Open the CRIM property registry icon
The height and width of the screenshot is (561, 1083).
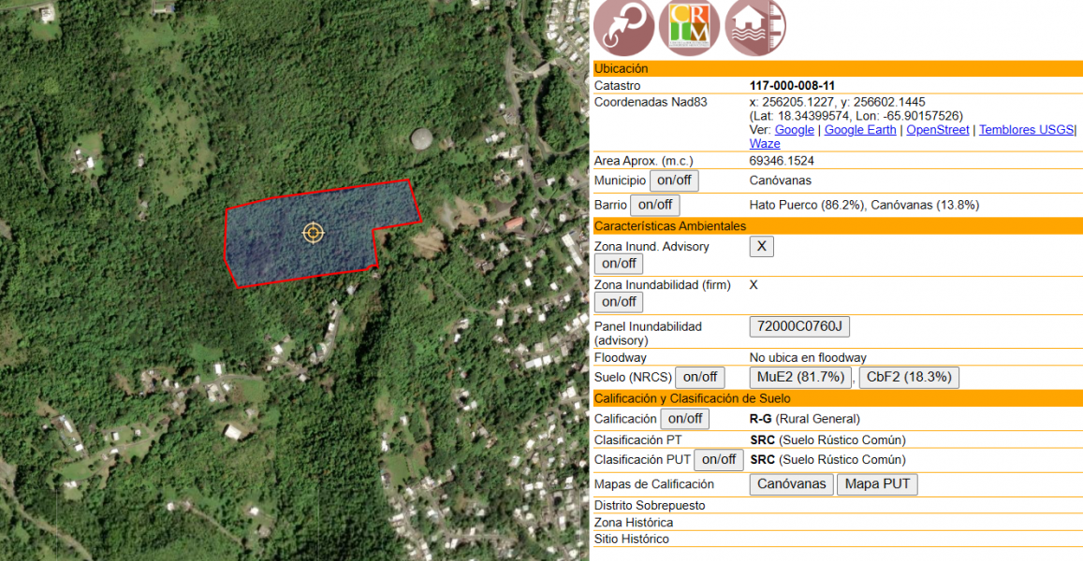point(689,26)
